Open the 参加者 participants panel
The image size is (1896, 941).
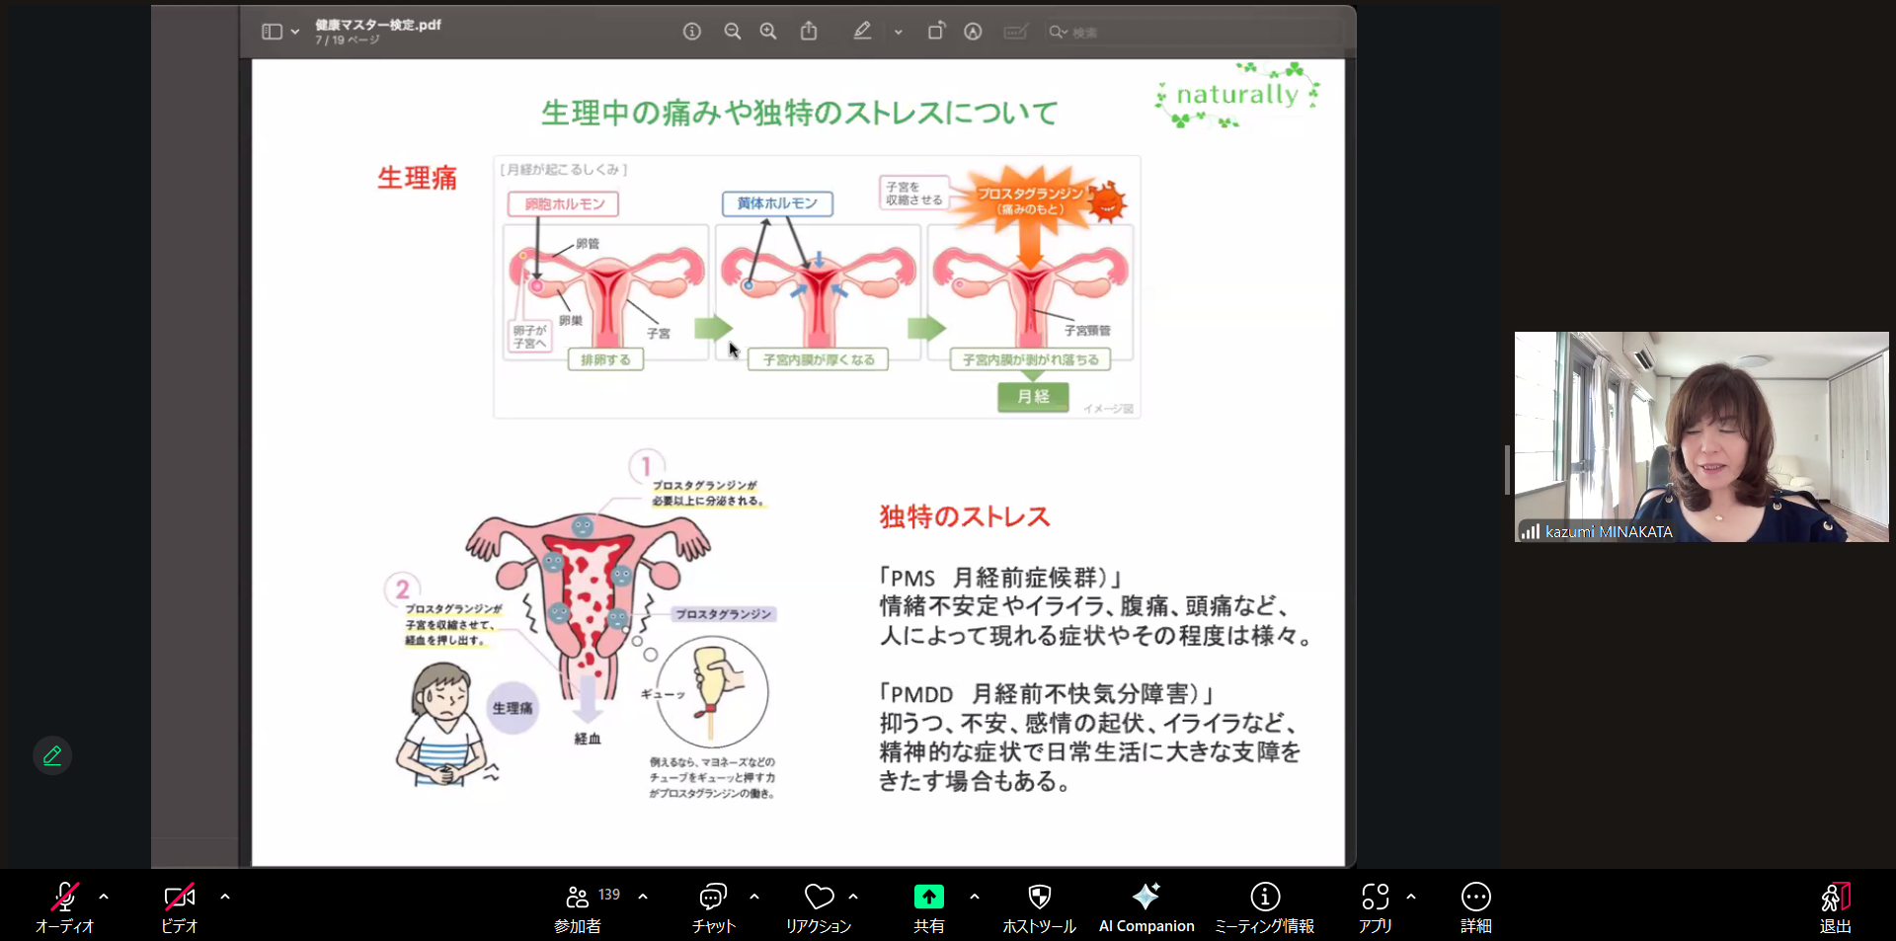pyautogui.click(x=578, y=906)
